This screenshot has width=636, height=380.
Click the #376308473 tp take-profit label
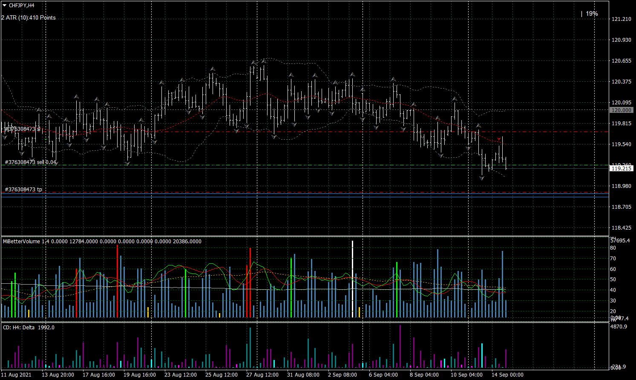(23, 190)
